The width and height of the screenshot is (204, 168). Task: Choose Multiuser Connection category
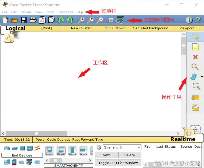[37, 162]
